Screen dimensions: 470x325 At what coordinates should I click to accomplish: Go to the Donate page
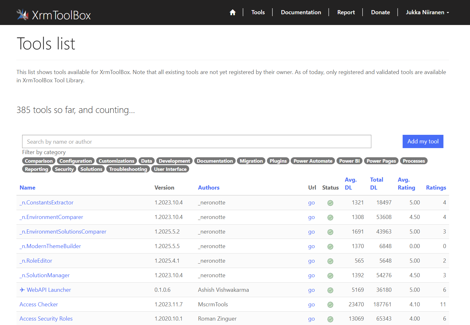point(380,12)
